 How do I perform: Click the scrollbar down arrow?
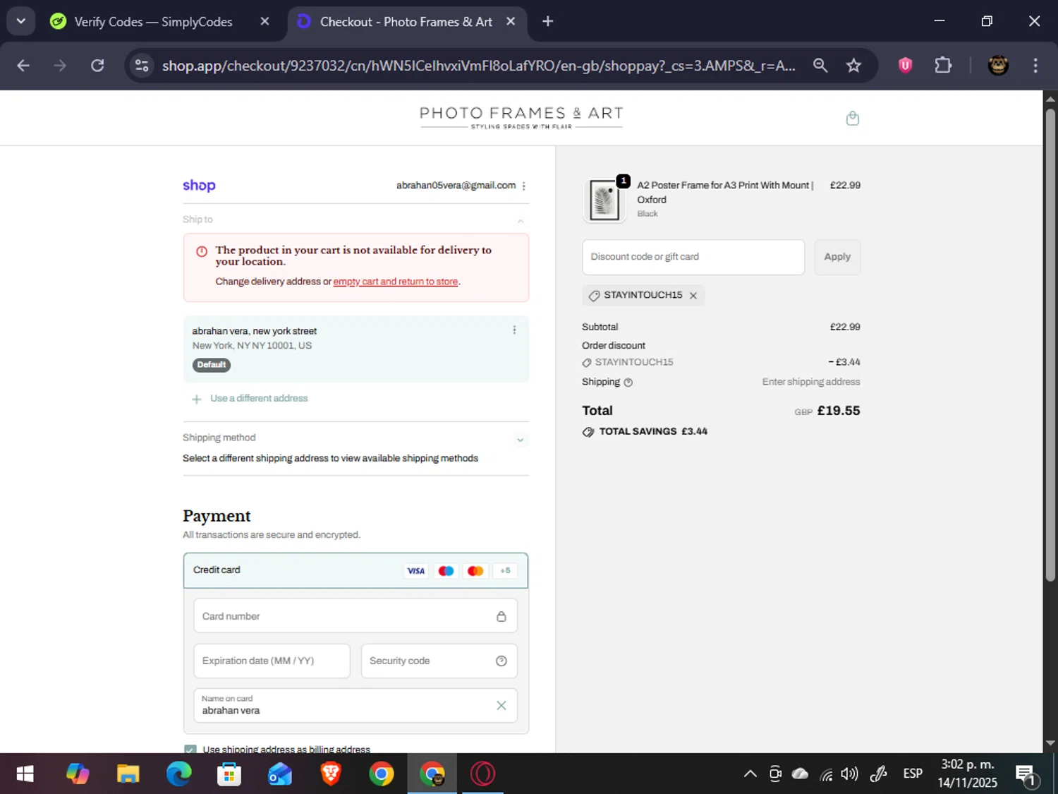point(1050,743)
